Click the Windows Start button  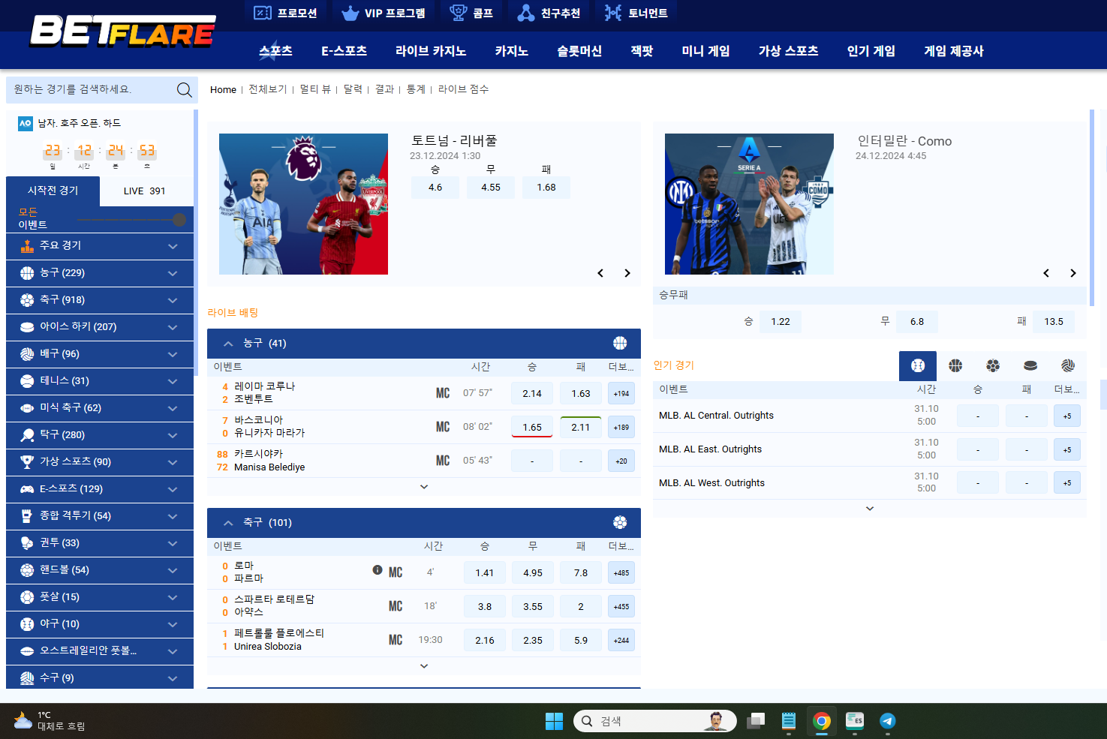point(554,721)
